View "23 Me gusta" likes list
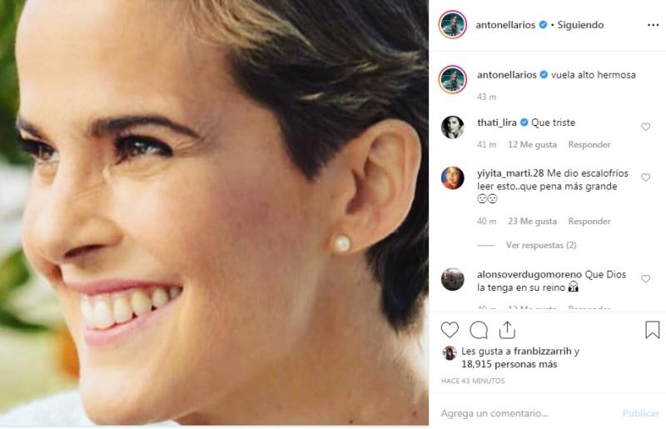 pyautogui.click(x=532, y=222)
